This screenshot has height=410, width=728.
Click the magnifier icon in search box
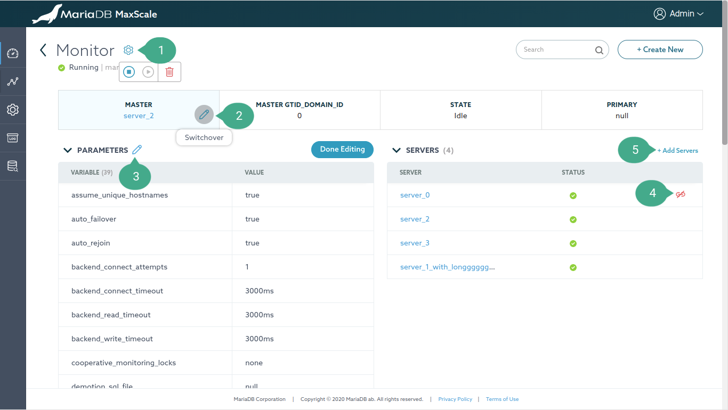[599, 50]
